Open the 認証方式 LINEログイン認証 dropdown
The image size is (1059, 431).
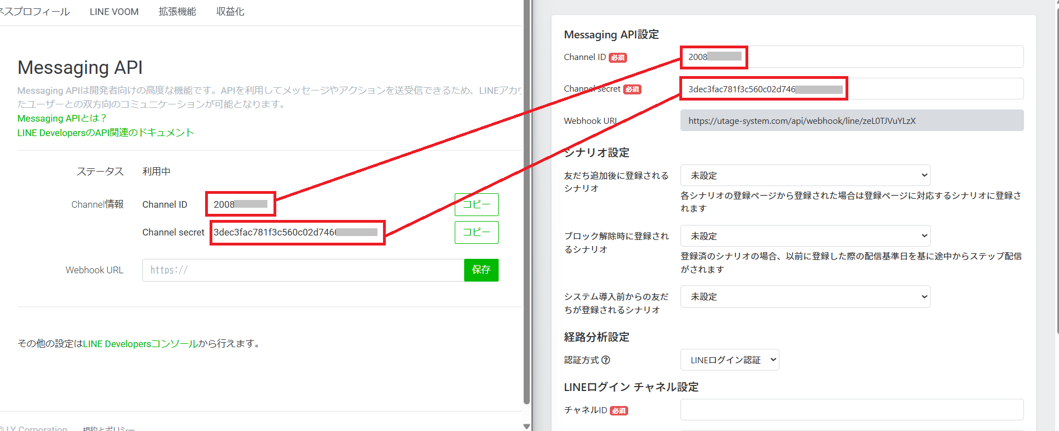tap(729, 360)
